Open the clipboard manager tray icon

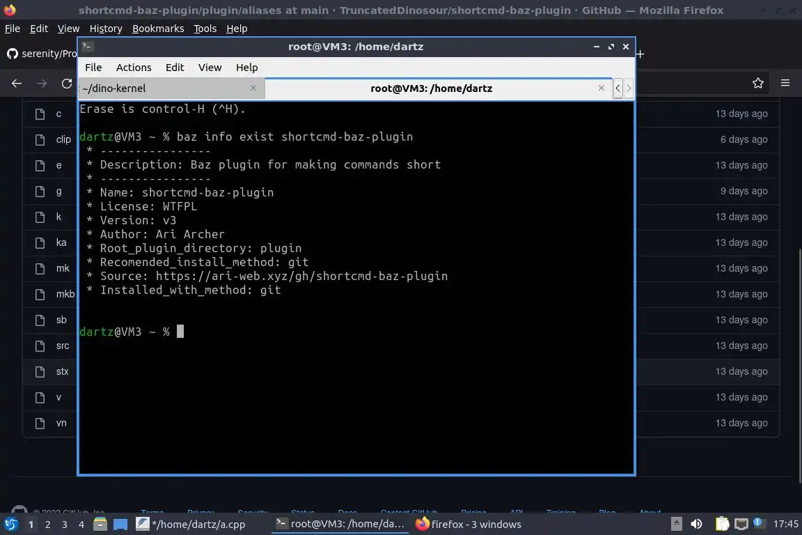point(722,524)
